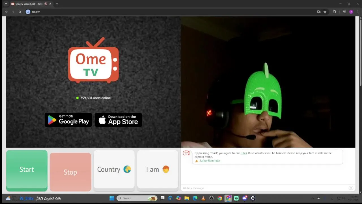Bookmark this page with the star icon
This screenshot has width=362, height=204.
[x=325, y=12]
